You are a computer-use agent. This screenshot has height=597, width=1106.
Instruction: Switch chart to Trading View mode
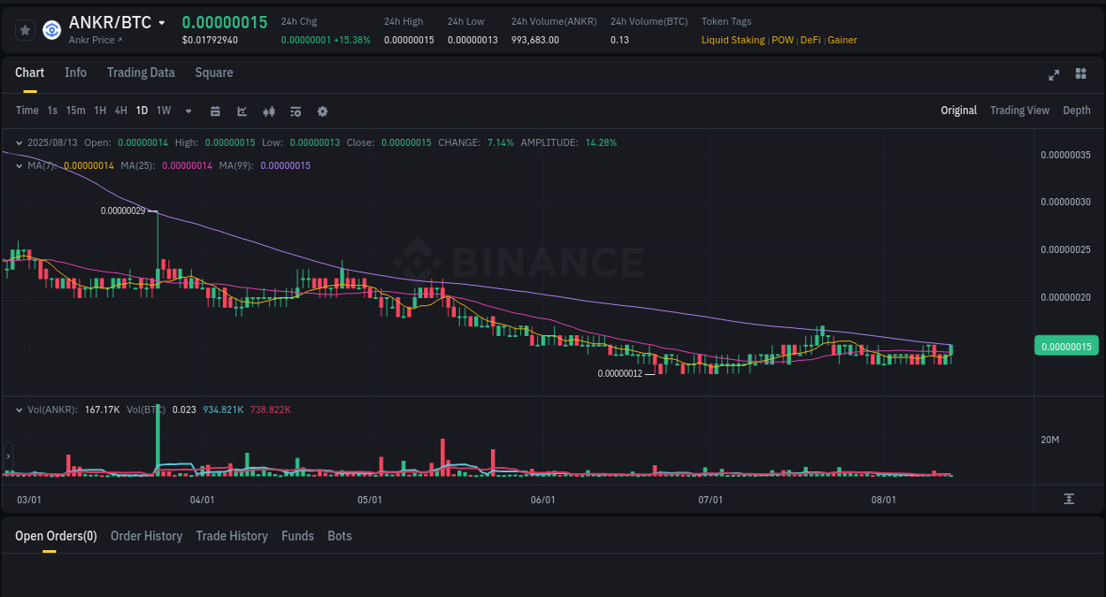[x=1019, y=110]
